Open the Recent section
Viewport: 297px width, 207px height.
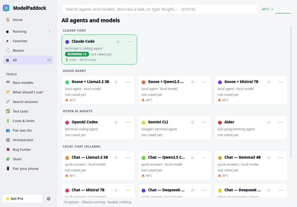point(28,50)
